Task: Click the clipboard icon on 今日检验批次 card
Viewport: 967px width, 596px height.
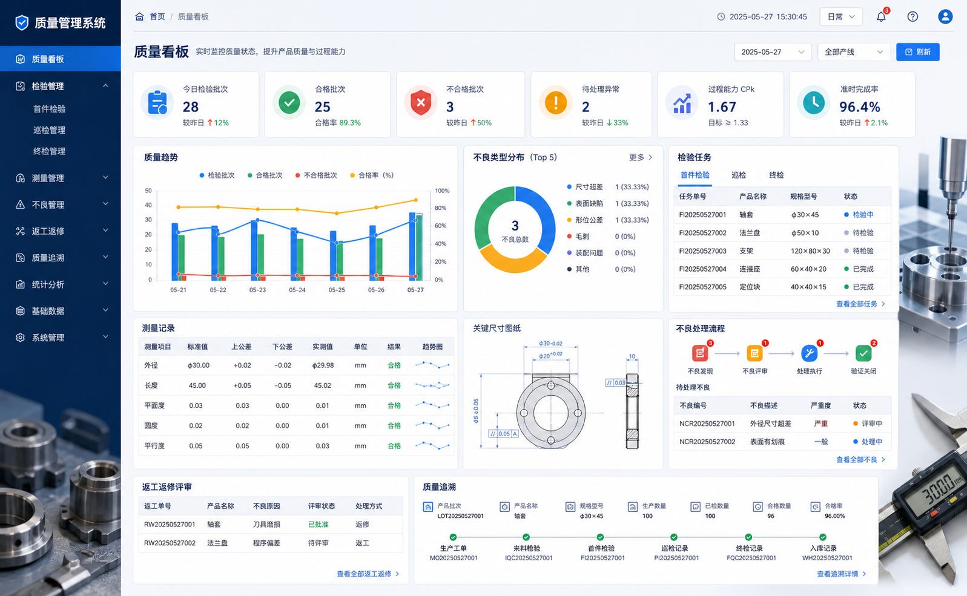Action: pos(157,103)
